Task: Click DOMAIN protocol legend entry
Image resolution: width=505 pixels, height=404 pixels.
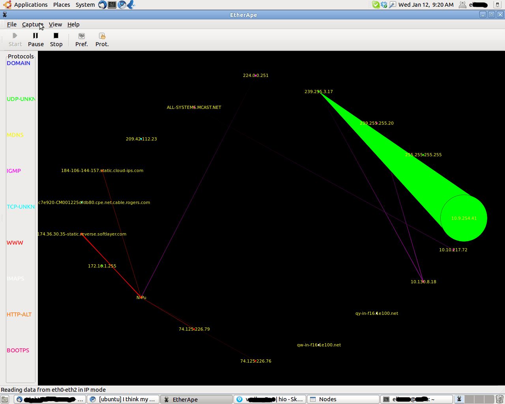Action: (19, 63)
